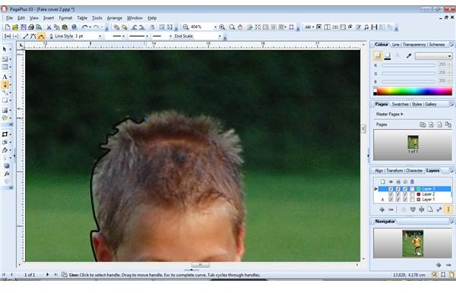
Task: Expand the Master Pages section
Action: click(x=390, y=114)
